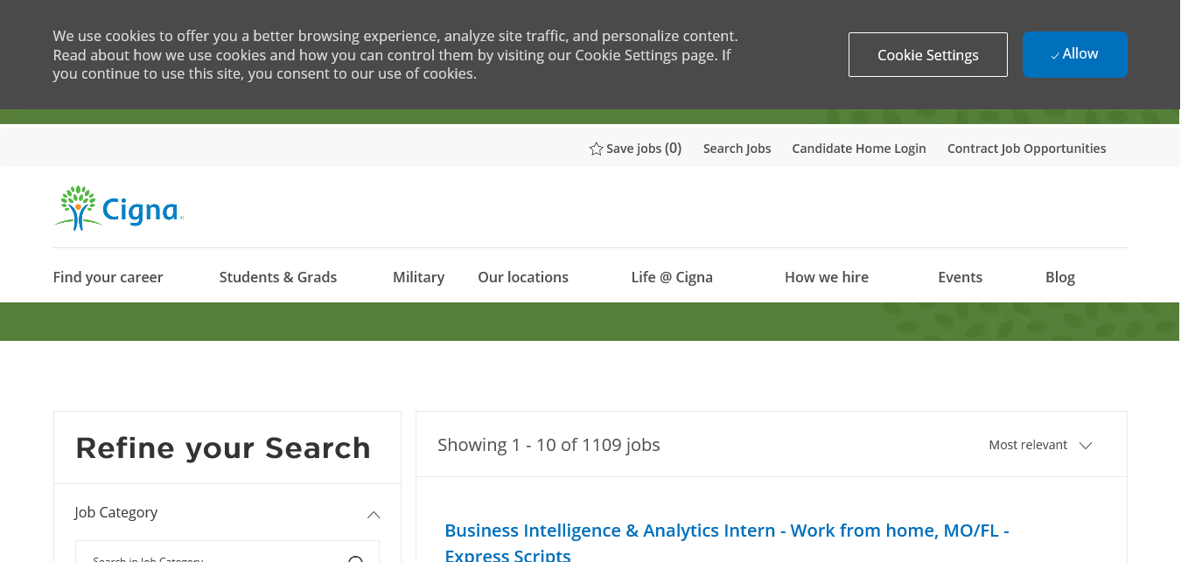Click the star icon beside Save jobs
The width and height of the screenshot is (1195, 562).
pyautogui.click(x=596, y=149)
